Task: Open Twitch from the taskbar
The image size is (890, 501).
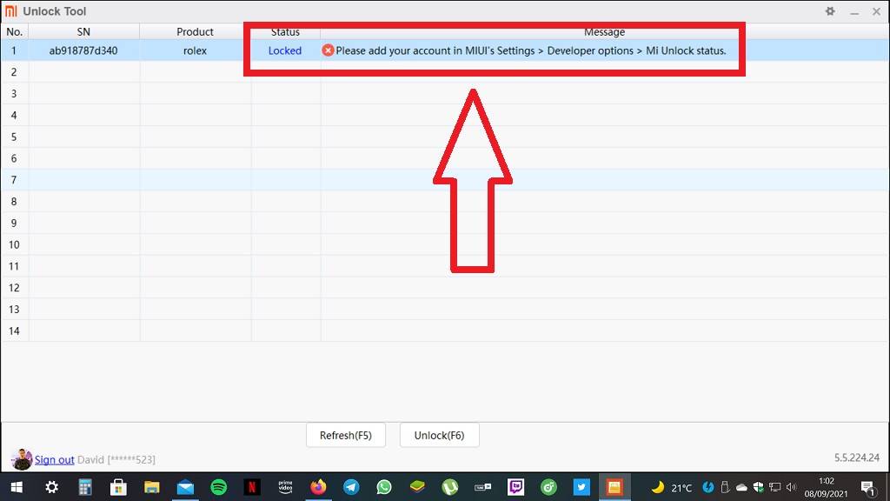Action: pos(516,487)
